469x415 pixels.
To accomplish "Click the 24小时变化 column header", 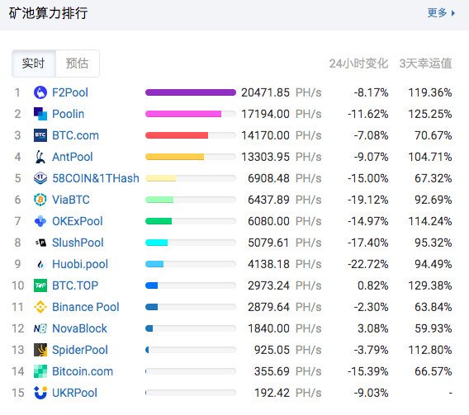I will pos(358,64).
